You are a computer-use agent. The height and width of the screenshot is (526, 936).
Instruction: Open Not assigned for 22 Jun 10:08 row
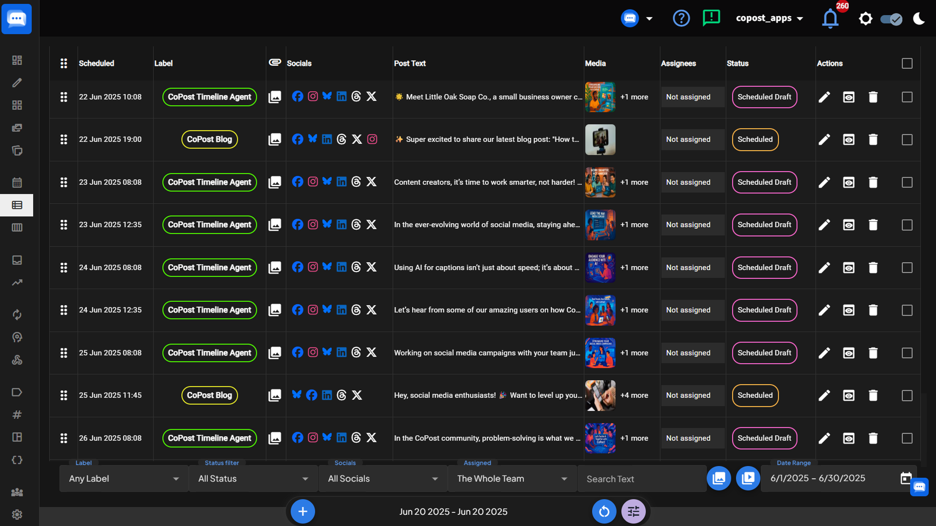point(693,97)
